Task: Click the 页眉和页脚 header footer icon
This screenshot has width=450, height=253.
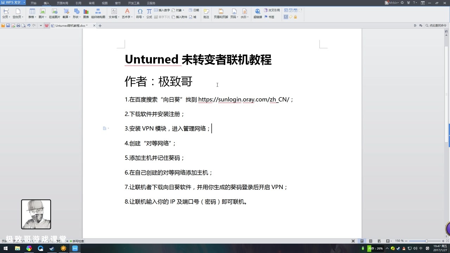Action: point(221,12)
